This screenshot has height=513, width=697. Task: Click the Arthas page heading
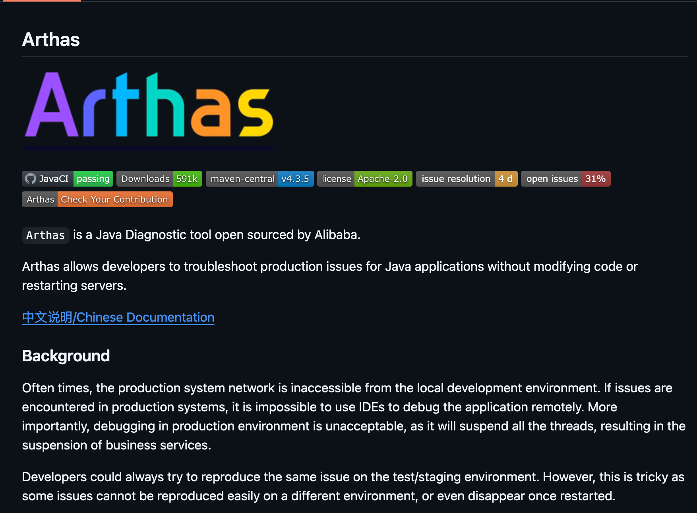(51, 39)
